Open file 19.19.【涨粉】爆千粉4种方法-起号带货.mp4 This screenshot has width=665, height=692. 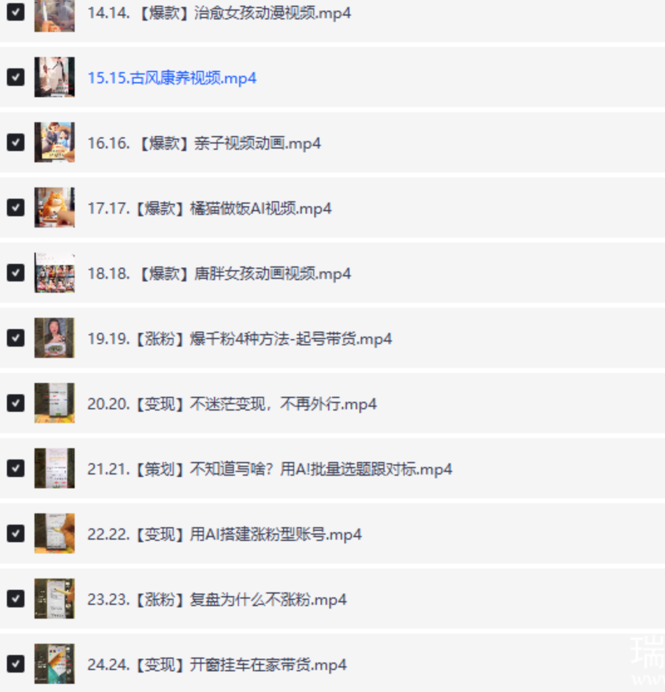click(239, 339)
